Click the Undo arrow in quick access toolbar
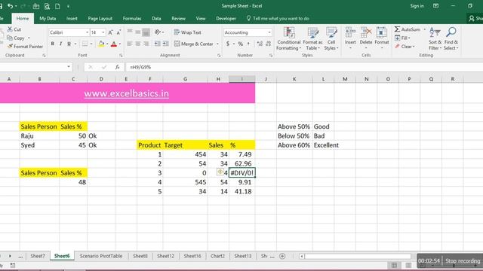 pos(10,6)
